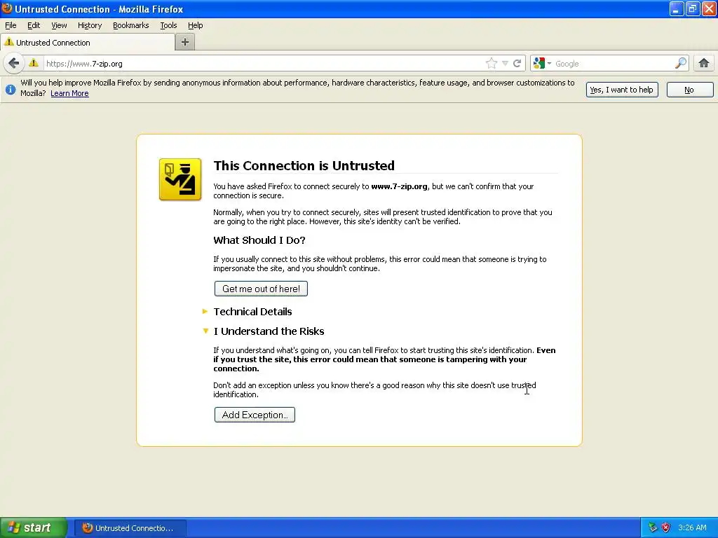
Task: Collapse the I Understand the Risks section
Action: (x=269, y=331)
